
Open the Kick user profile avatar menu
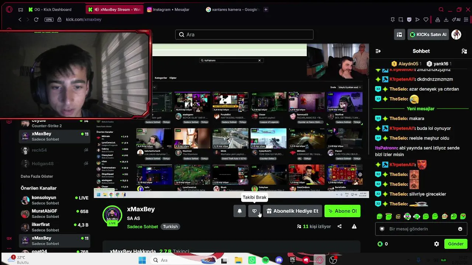[457, 35]
